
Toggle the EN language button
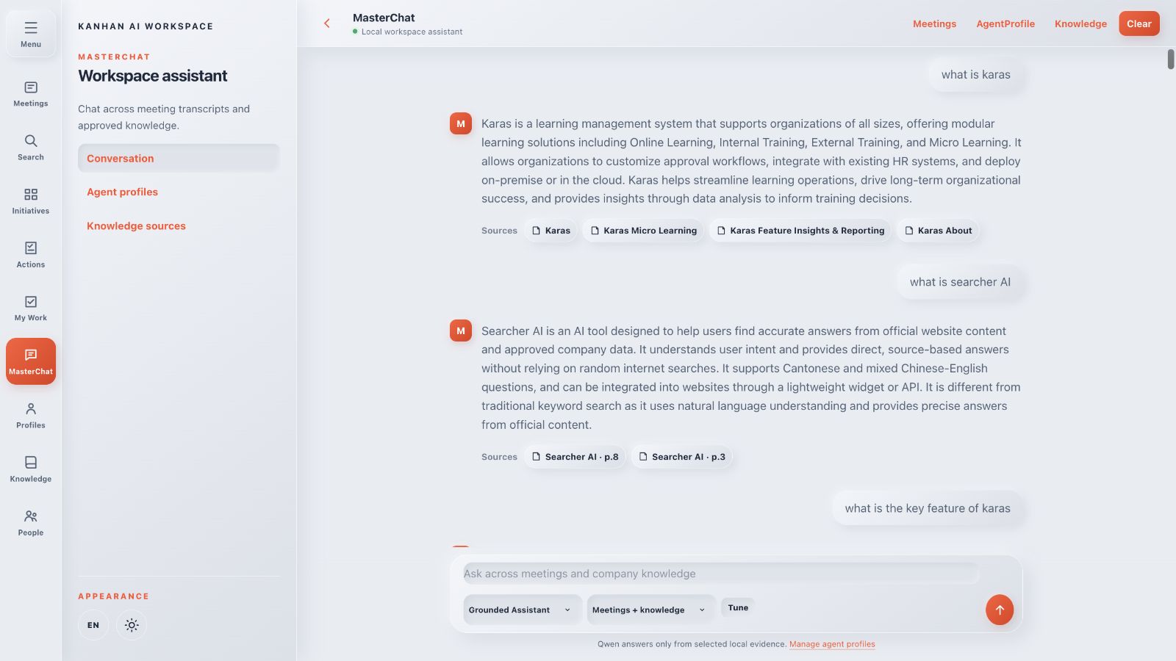93,625
